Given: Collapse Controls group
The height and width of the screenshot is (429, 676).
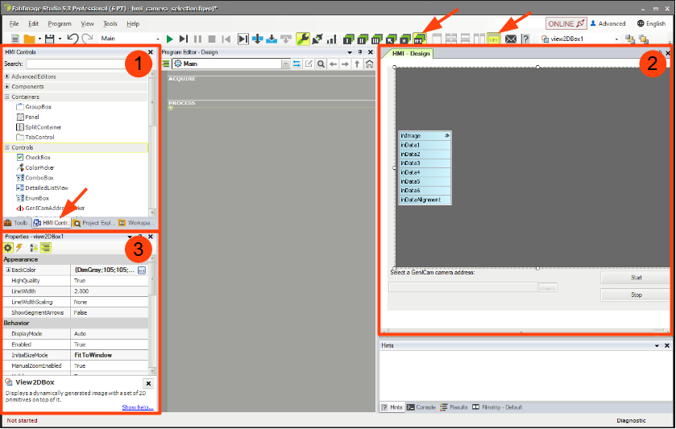Looking at the screenshot, I should pos(7,147).
